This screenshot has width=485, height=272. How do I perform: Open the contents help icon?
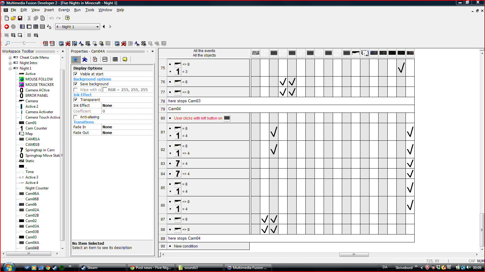[67, 18]
